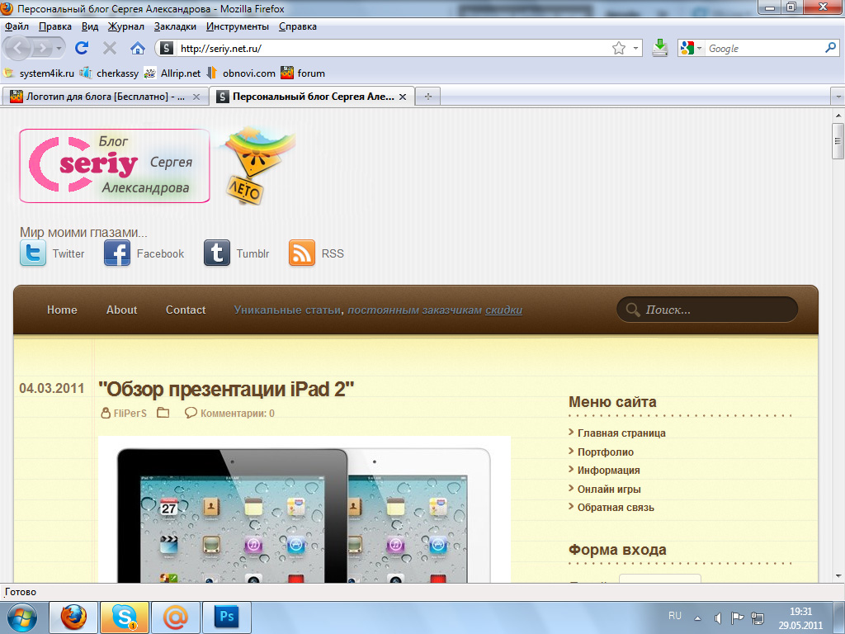Click the Tumblr icon
This screenshot has width=845, height=634.
pos(217,253)
